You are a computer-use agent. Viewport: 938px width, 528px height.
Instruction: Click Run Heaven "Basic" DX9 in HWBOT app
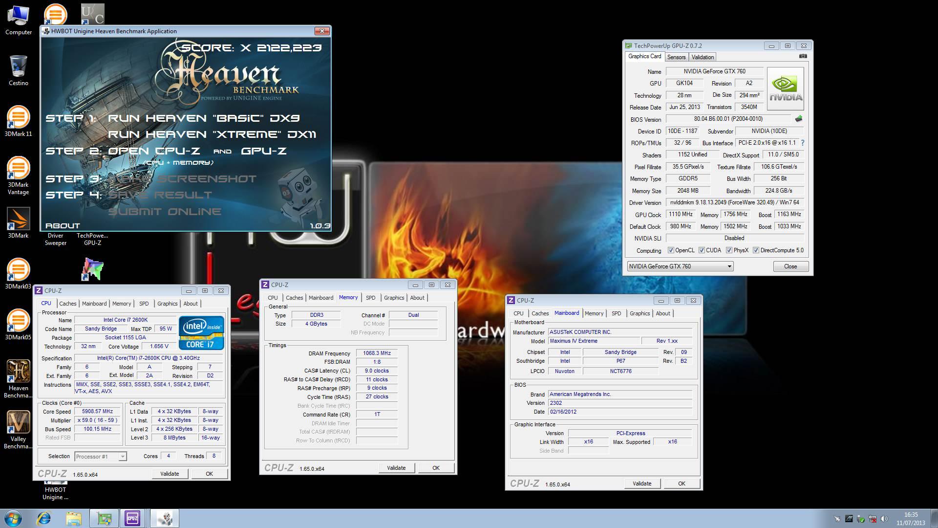[x=204, y=118]
